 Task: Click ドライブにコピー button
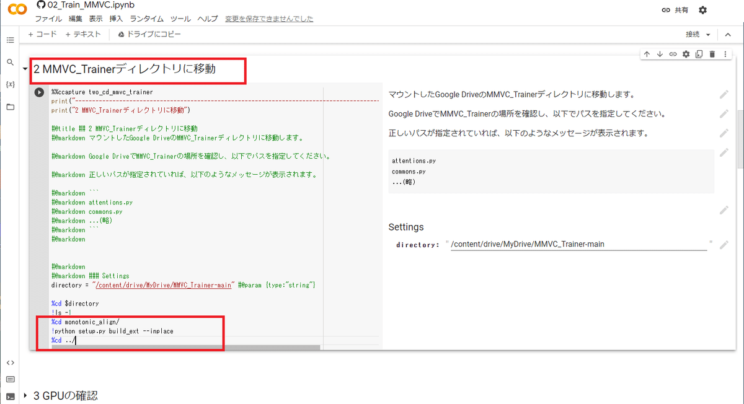click(149, 35)
